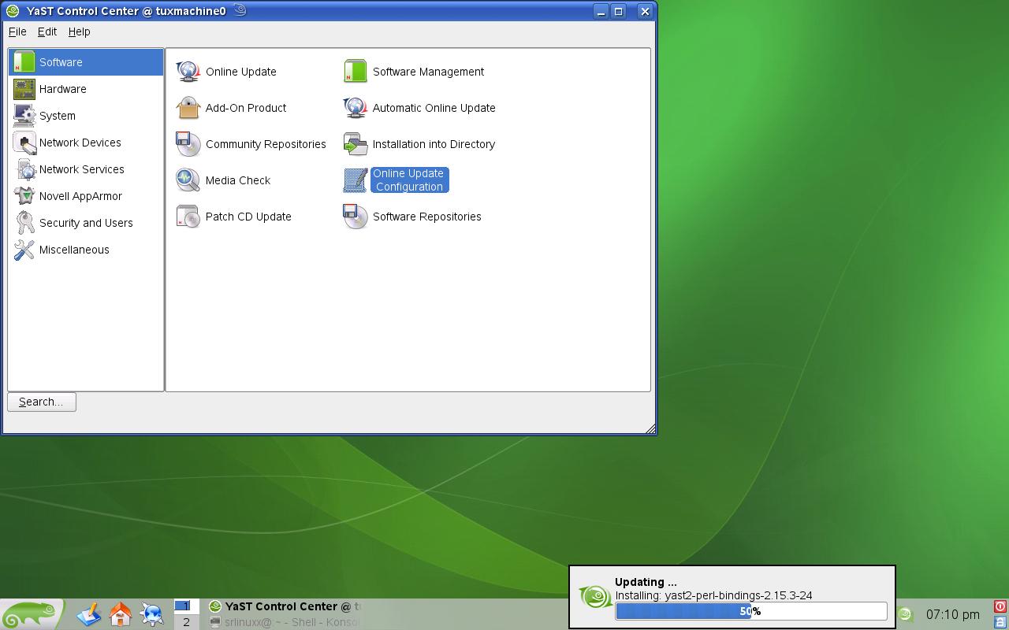Screen dimensions: 1009x630
Task: Click the Media Check label
Action: 238,180
